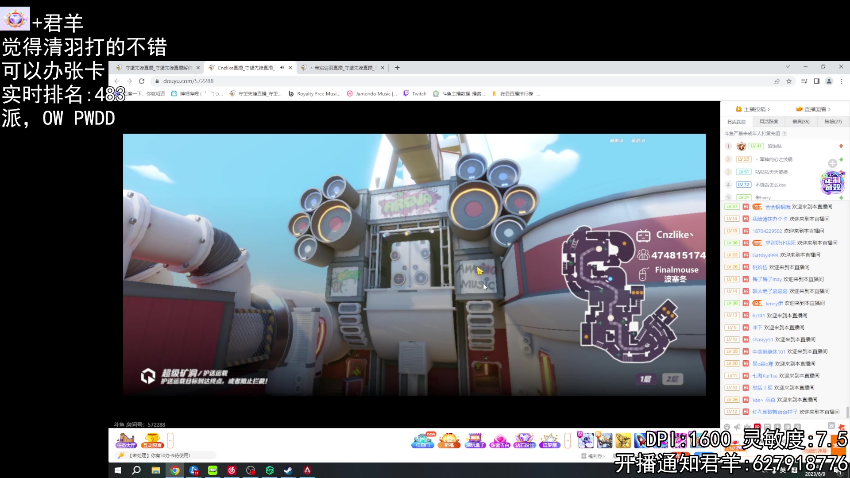The height and width of the screenshot is (478, 850).
Task: Click chat username 金金锅锅贱
Action: click(778, 207)
